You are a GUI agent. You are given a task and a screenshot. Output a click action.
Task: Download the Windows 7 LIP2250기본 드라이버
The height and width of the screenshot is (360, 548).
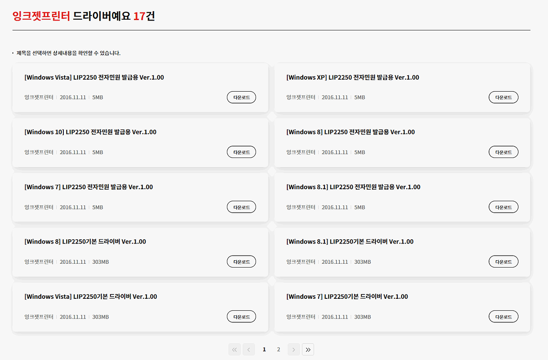tap(503, 316)
